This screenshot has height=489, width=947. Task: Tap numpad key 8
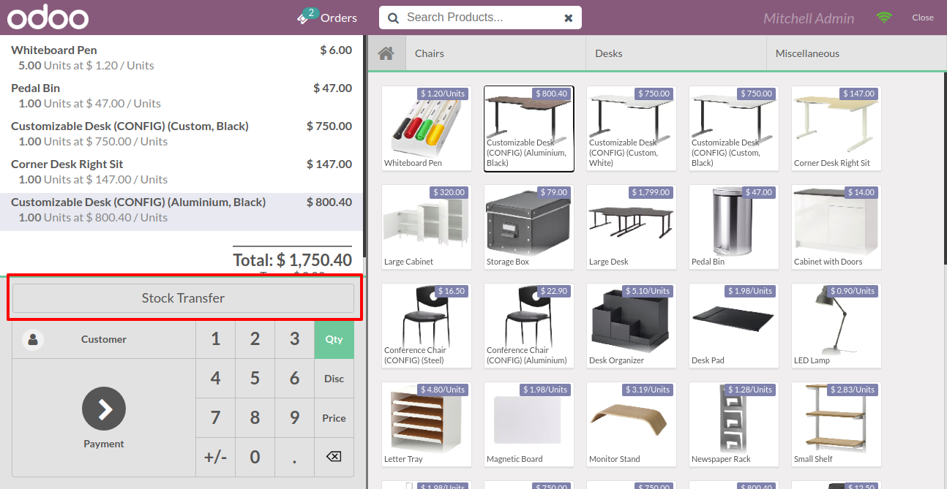point(255,418)
